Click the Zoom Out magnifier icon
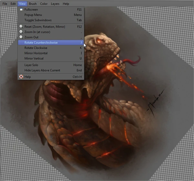Image resolution: width=194 pixels, height=181 pixels. coord(21,37)
